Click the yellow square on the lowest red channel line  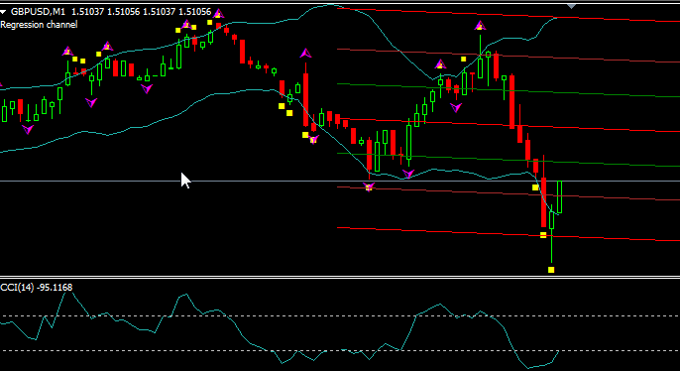tap(543, 235)
